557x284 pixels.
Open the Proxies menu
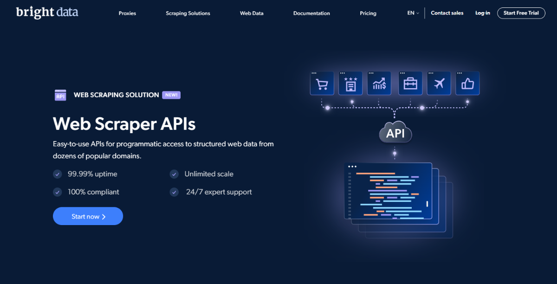click(x=127, y=13)
